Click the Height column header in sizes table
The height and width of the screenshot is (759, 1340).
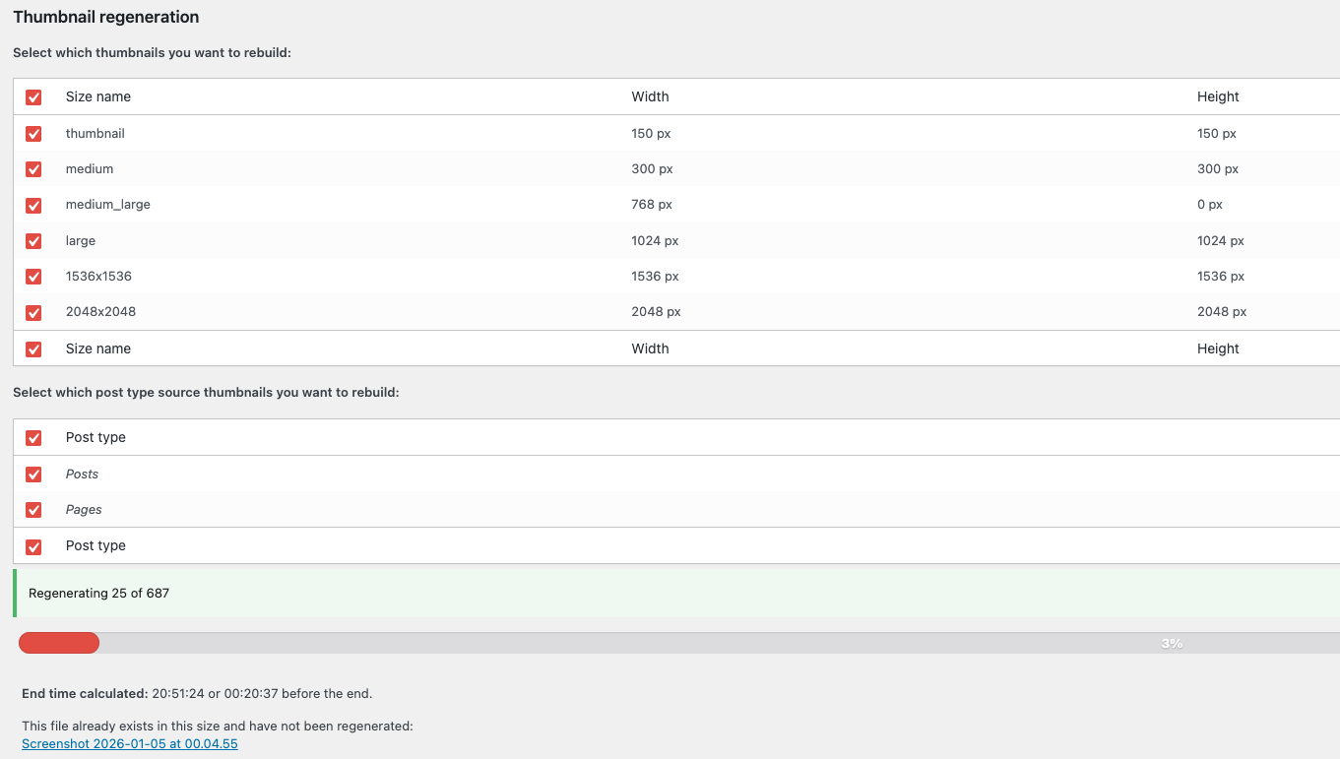click(1218, 96)
